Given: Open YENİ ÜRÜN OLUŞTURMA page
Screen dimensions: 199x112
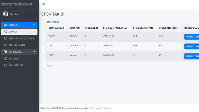Looking at the screenshot, I should click(19, 38).
